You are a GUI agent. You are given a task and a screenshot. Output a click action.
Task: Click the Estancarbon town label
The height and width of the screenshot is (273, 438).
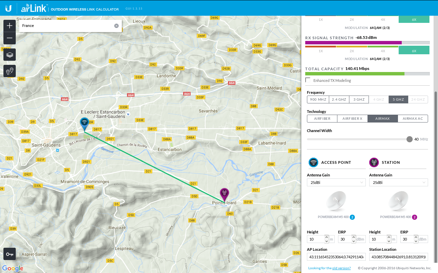point(170,149)
